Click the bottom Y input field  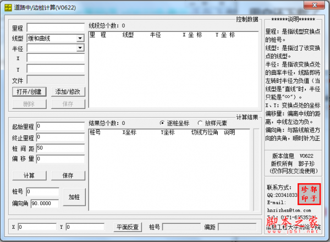[85, 227]
